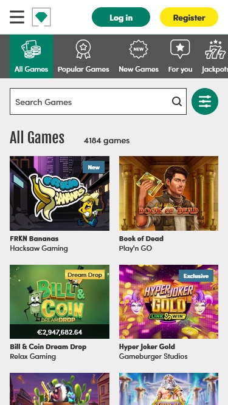Open the Jackpots 777 icon
This screenshot has height=405, width=228.
point(215,50)
